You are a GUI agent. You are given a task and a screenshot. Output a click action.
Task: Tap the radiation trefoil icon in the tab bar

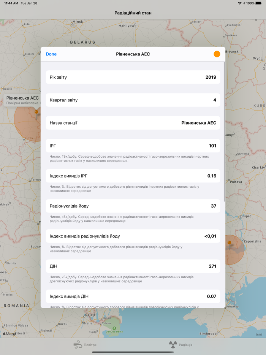(173, 345)
